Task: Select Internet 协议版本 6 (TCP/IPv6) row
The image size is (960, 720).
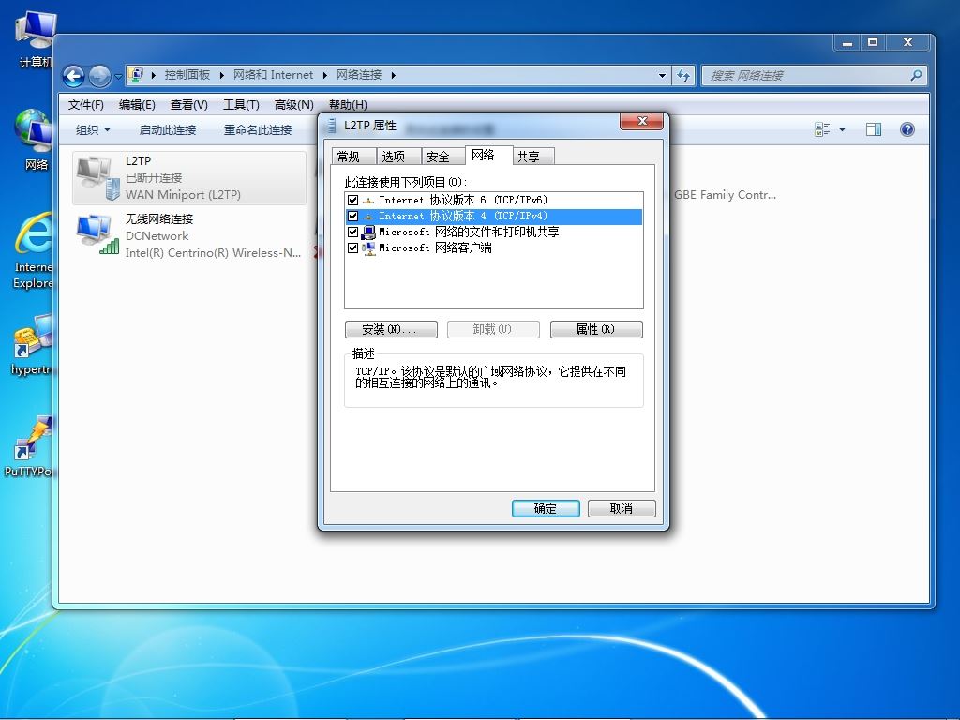Action: [493, 201]
